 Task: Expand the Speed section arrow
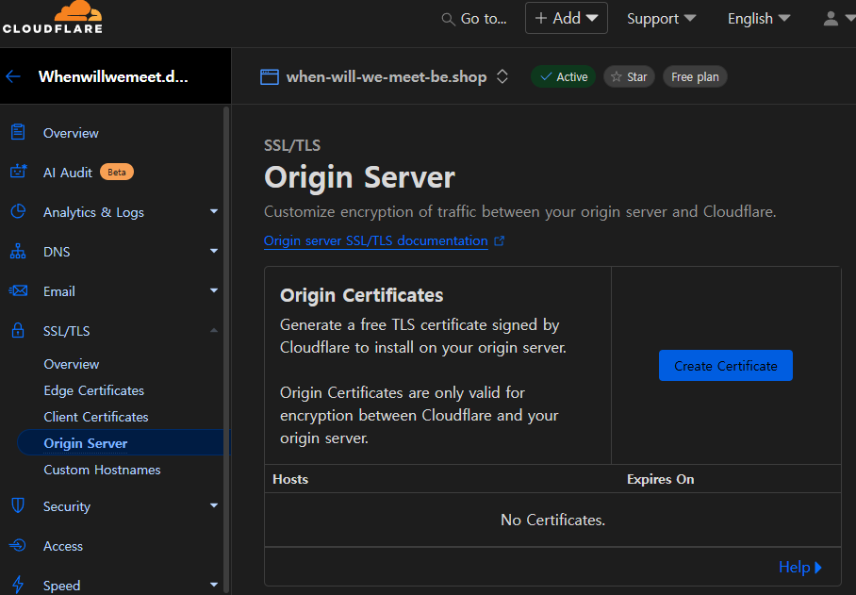pos(214,585)
